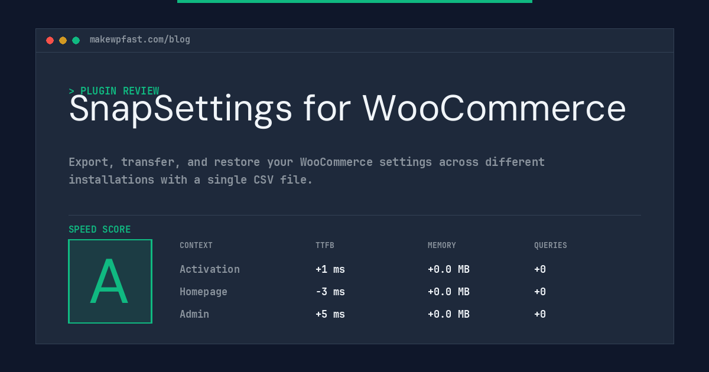Click the Admin queries value '+0'

[540, 314]
